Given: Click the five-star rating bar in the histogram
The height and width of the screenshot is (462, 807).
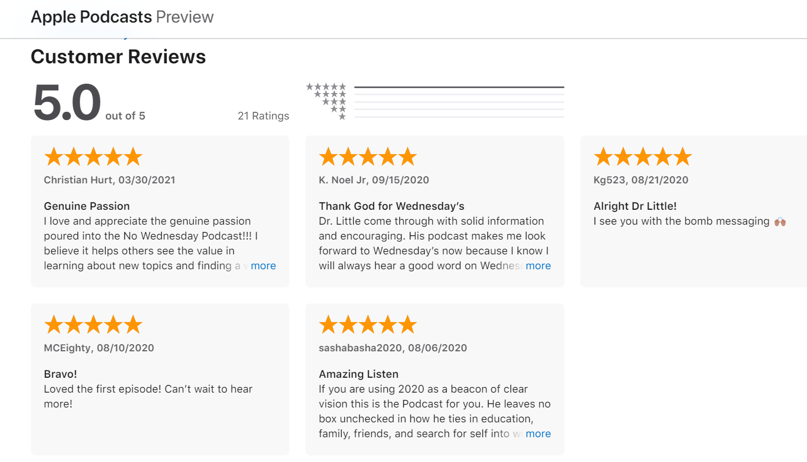Looking at the screenshot, I should [459, 87].
